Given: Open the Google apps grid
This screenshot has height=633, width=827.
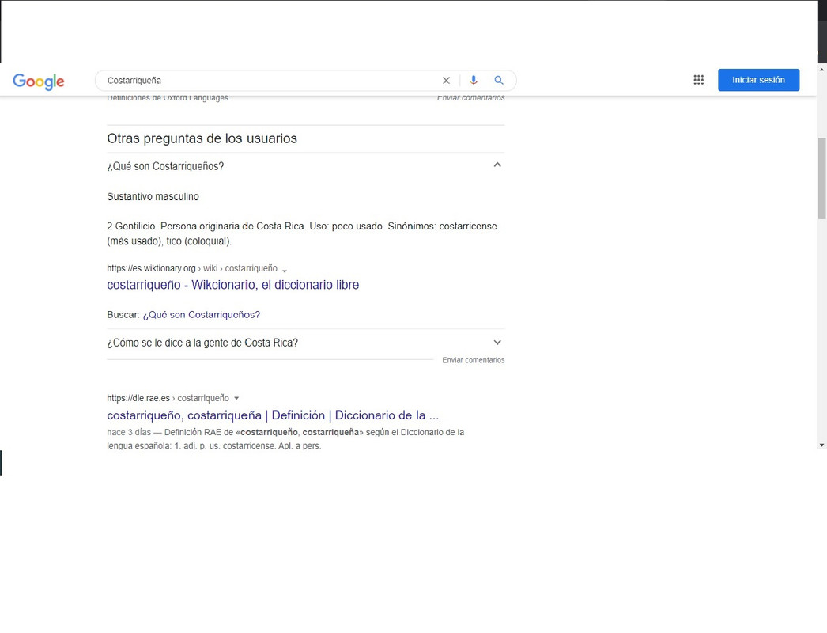Looking at the screenshot, I should pos(698,80).
